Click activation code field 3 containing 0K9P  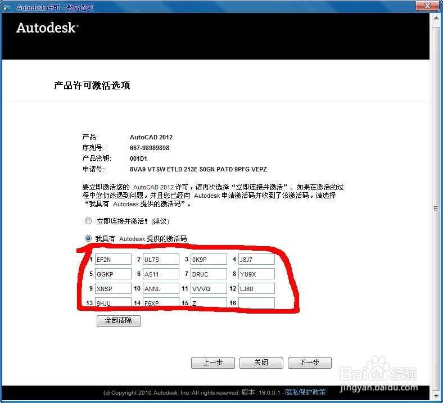209,259
